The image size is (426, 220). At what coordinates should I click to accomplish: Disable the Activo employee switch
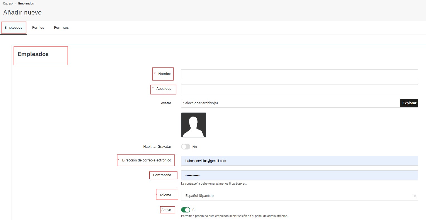point(186,210)
